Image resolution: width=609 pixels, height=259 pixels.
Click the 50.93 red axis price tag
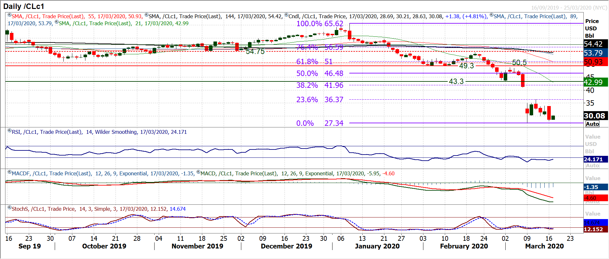[x=596, y=62]
